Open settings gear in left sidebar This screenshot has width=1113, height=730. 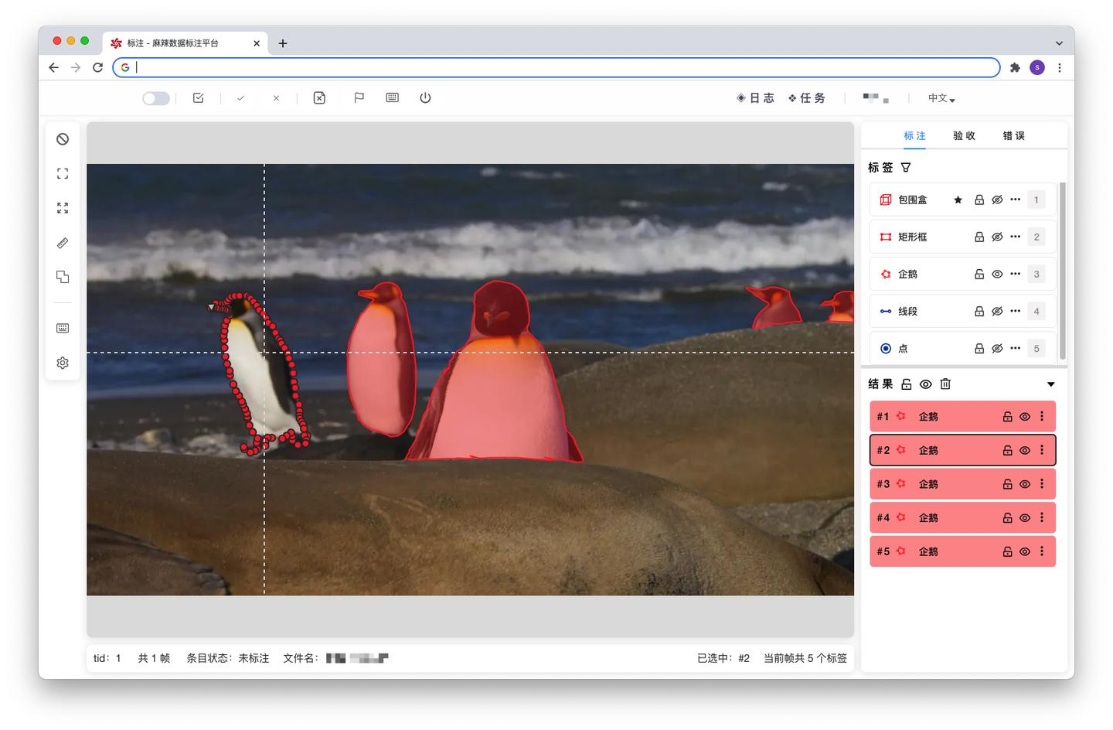click(63, 363)
